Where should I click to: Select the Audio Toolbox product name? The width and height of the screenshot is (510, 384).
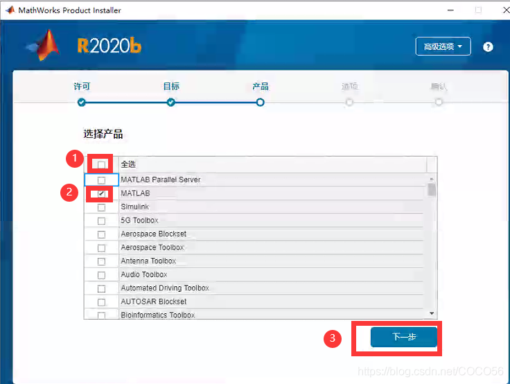pos(144,274)
